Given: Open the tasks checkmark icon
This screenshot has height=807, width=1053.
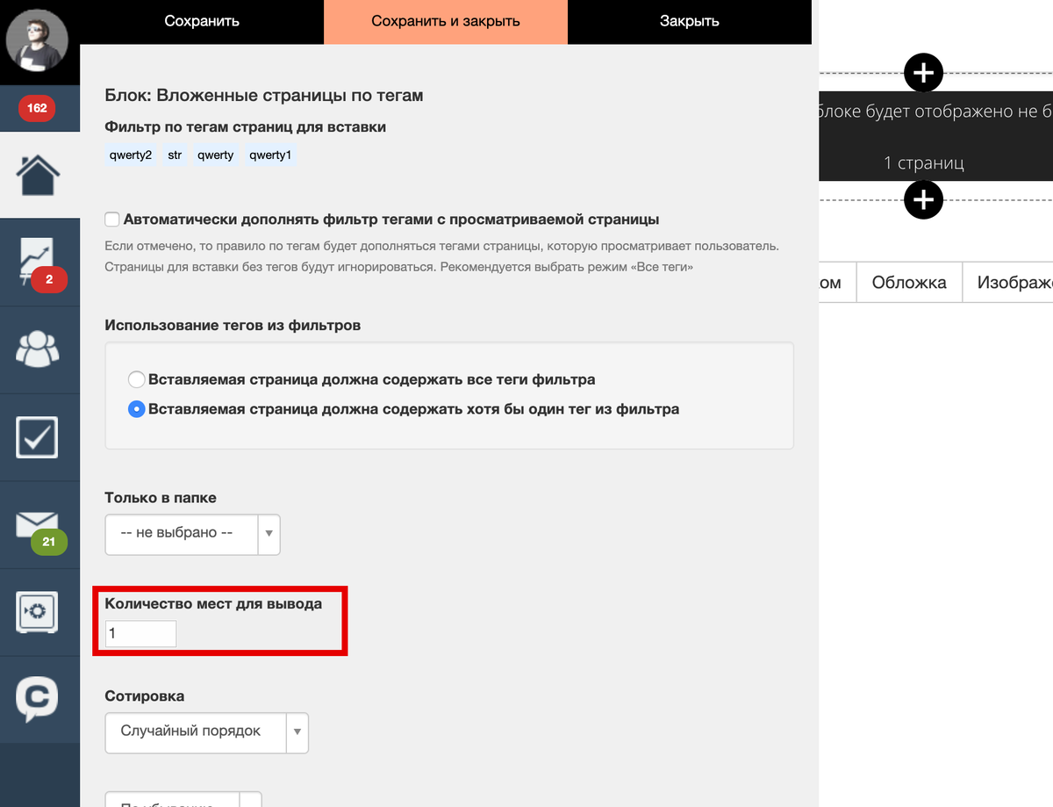Looking at the screenshot, I should point(38,436).
